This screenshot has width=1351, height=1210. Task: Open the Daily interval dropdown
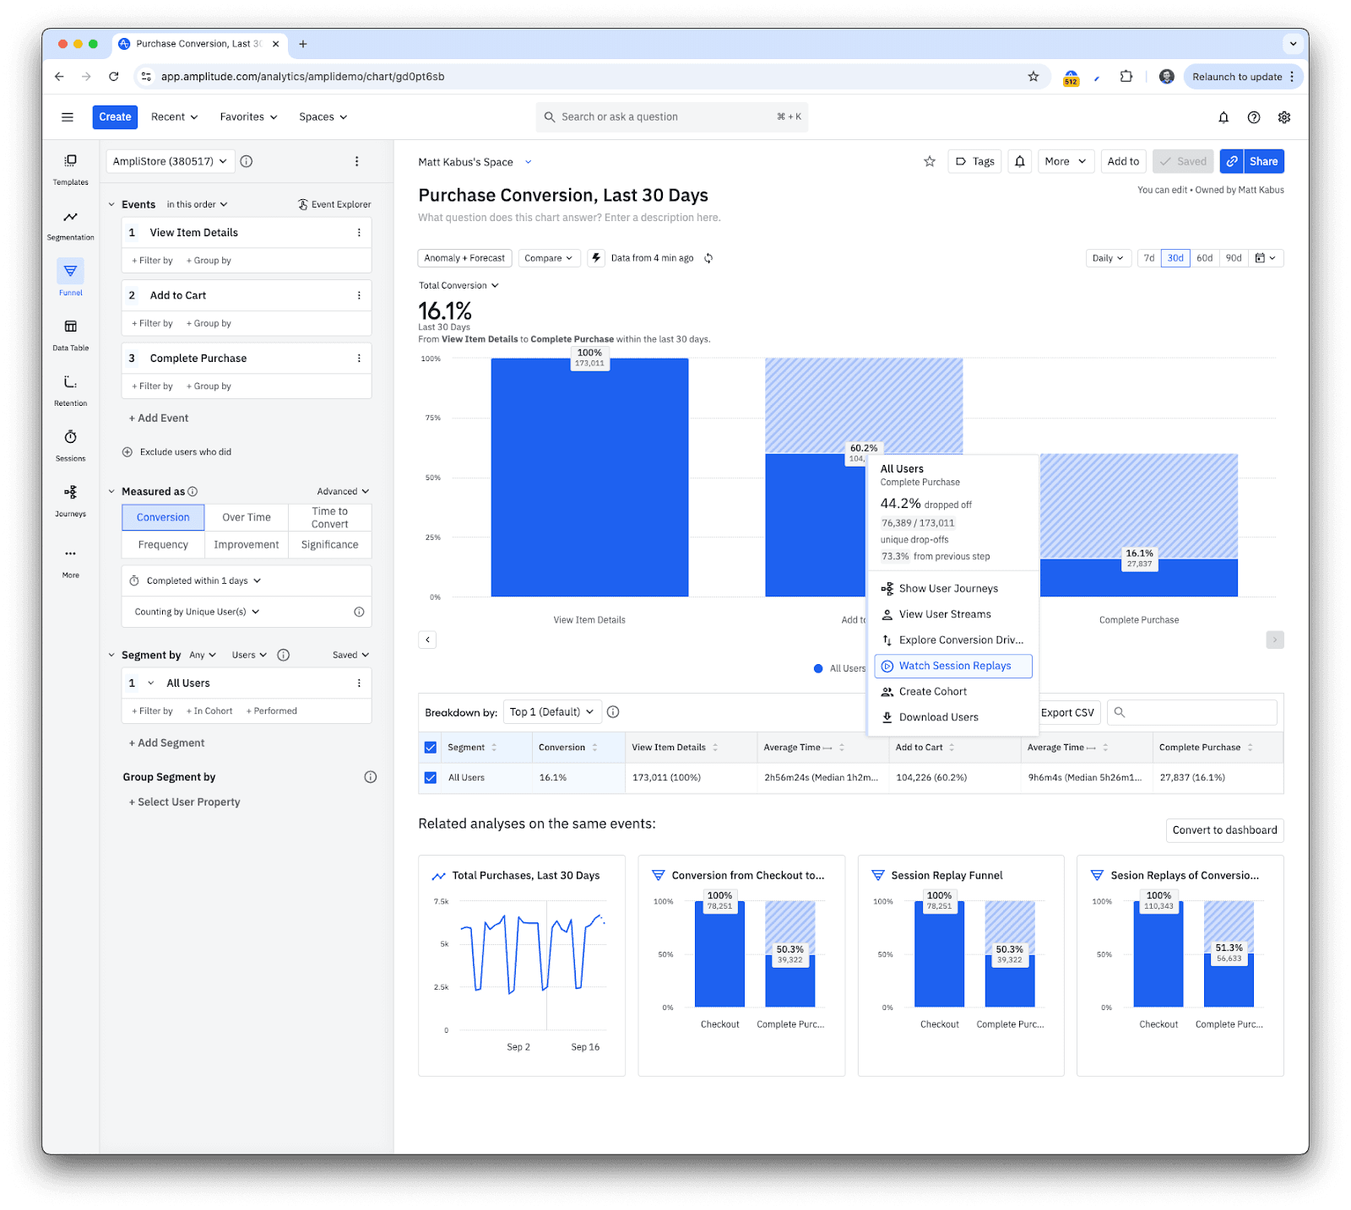(1108, 257)
